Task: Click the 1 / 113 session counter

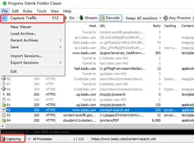Action: 78,139
